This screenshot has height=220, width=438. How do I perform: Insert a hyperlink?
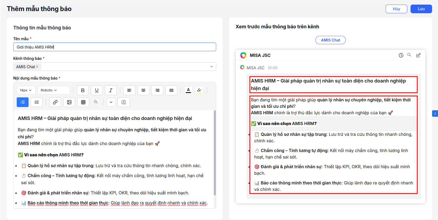(55, 102)
